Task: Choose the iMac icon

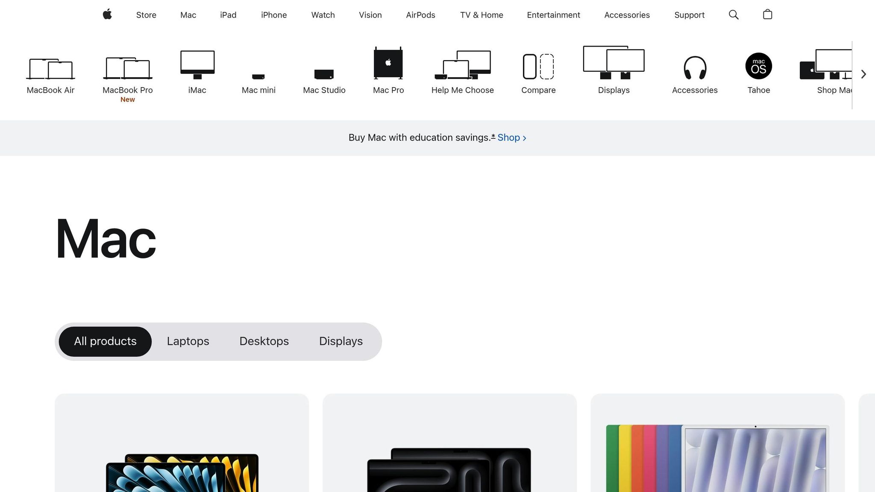Action: pyautogui.click(x=197, y=65)
